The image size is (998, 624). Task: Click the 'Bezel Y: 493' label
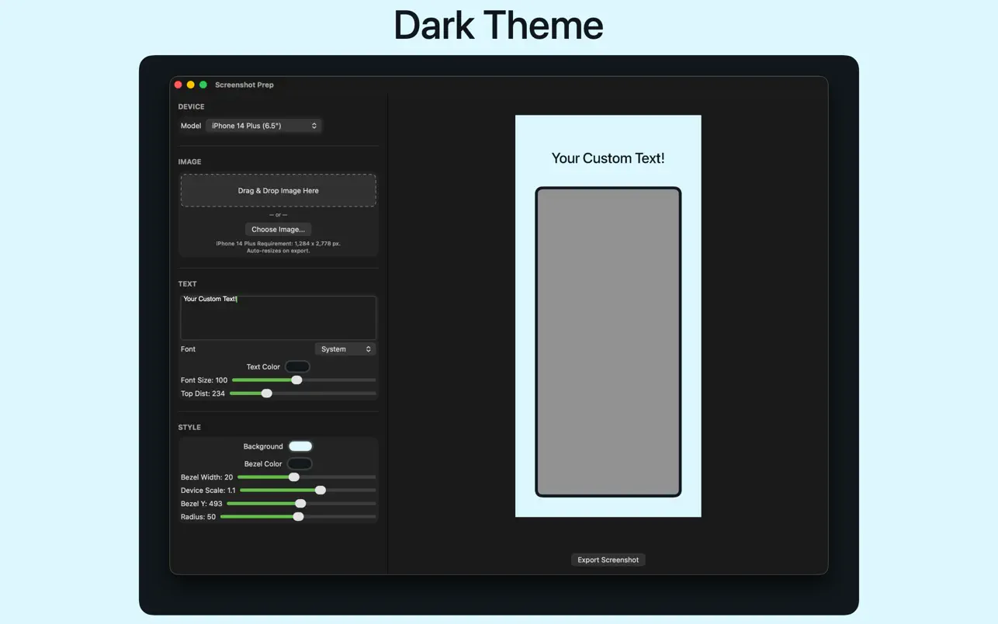click(x=202, y=504)
